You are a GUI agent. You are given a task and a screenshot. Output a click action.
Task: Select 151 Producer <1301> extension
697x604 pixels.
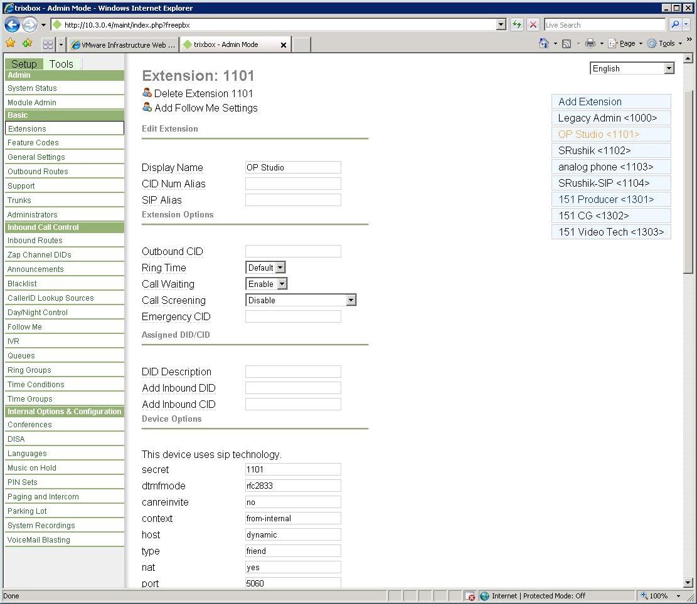(611, 199)
